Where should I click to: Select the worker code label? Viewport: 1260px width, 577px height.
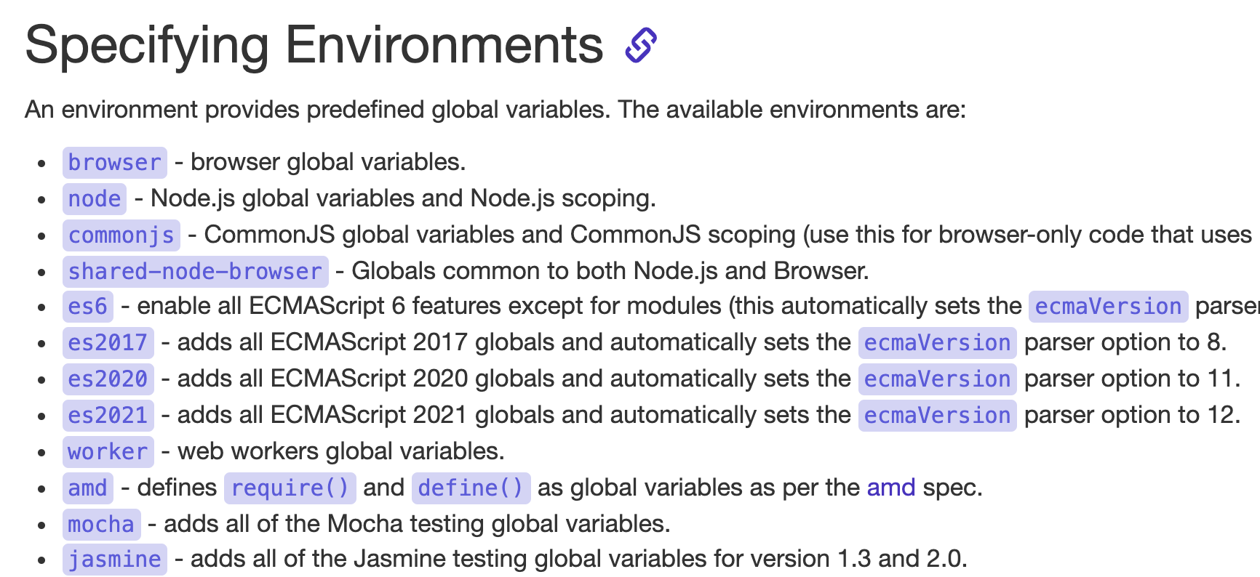click(x=108, y=451)
